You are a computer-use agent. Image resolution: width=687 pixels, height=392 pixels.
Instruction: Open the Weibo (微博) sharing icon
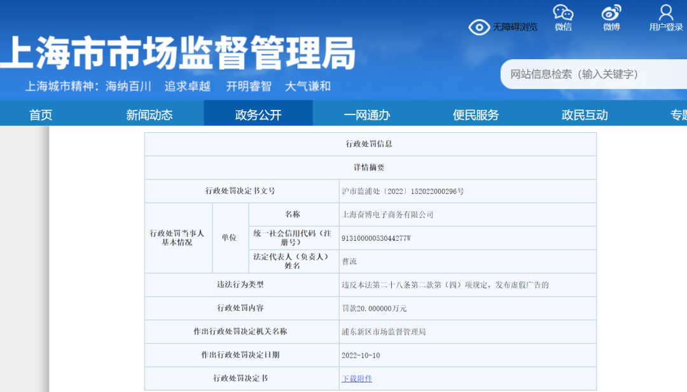coord(611,18)
